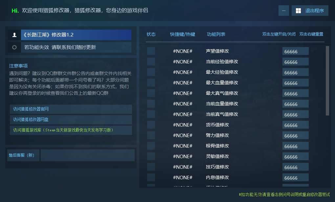This screenshot has height=202, width=335.
Task: Open 访问猎狐修改器官网 link
Action: pyautogui.click(x=71, y=109)
